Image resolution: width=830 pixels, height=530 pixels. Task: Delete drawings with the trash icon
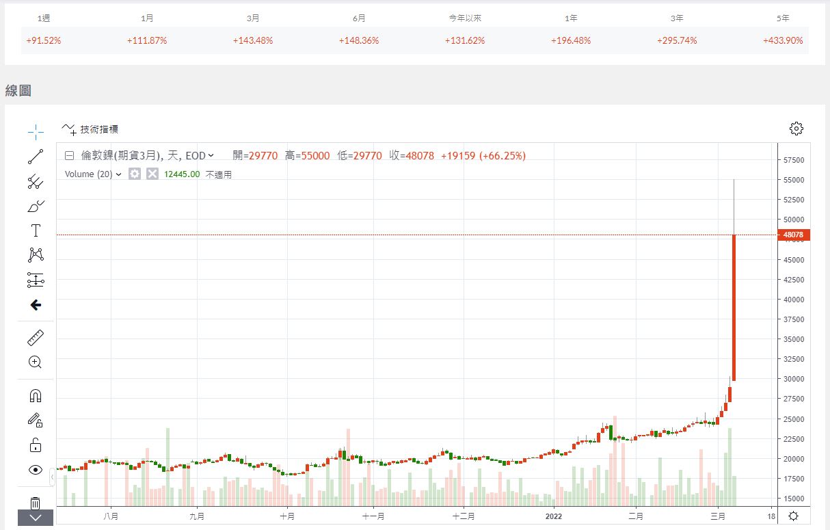pyautogui.click(x=36, y=503)
